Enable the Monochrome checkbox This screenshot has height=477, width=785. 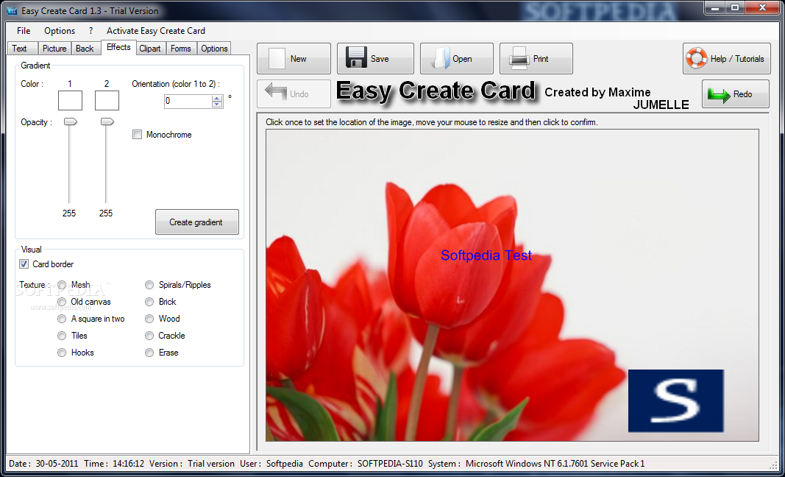pos(137,134)
